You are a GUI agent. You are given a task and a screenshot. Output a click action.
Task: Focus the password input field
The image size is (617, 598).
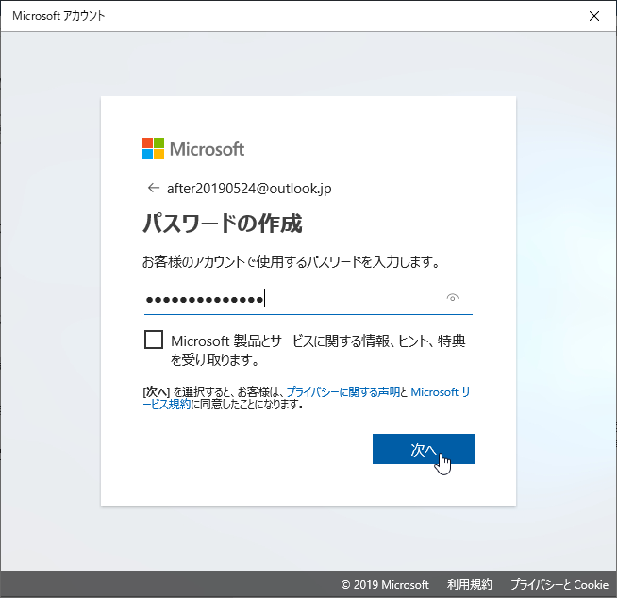coord(308,300)
